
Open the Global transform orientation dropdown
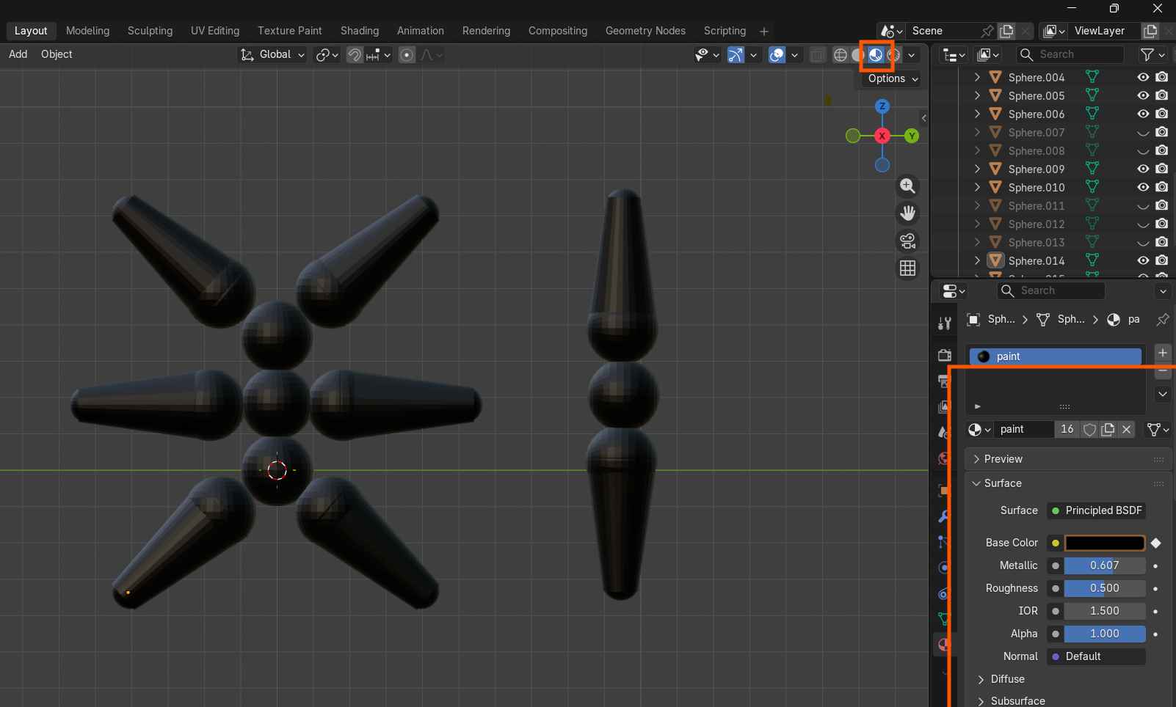pos(273,55)
